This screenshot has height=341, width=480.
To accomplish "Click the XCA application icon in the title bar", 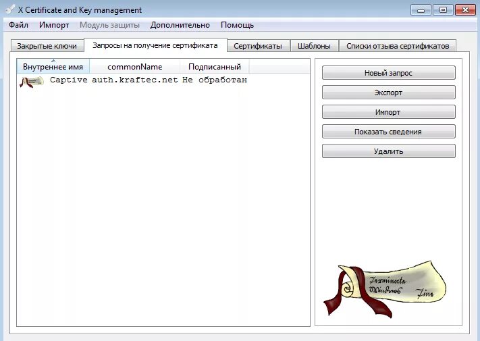I will coord(10,9).
